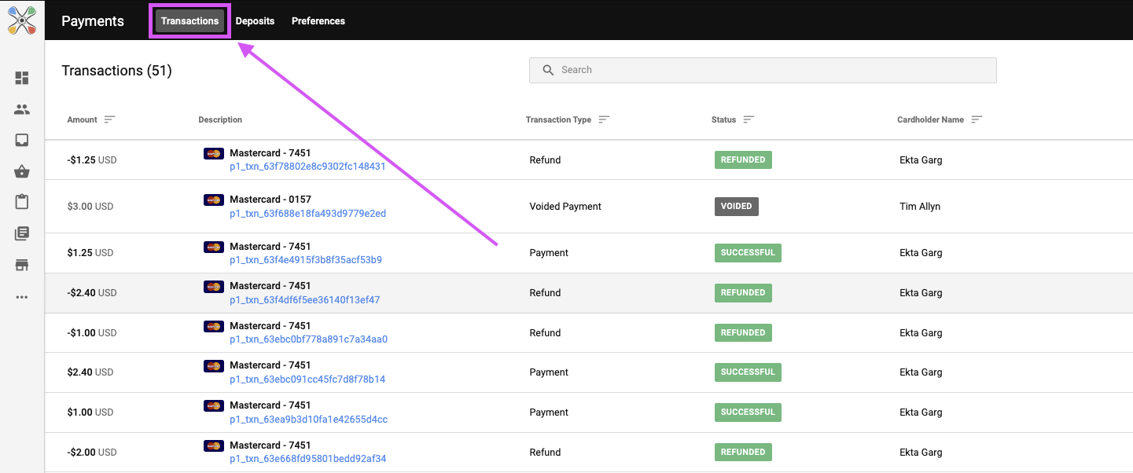Click Mastercard logo in the -$2.00 refund row
This screenshot has width=1133, height=473.
(213, 445)
